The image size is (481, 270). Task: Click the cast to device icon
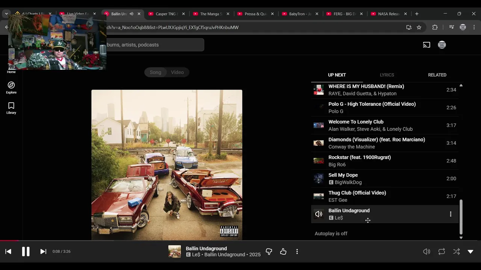click(x=427, y=45)
